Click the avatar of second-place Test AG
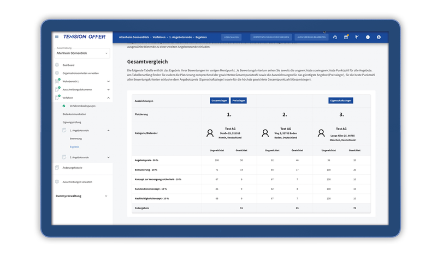437x263 pixels. [x=265, y=133]
